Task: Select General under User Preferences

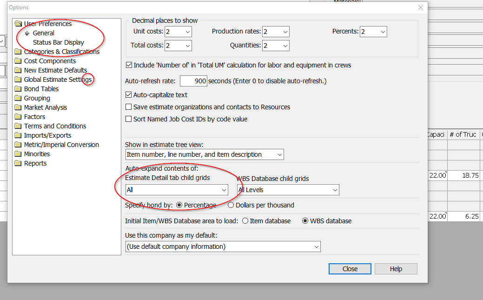Action: click(43, 33)
